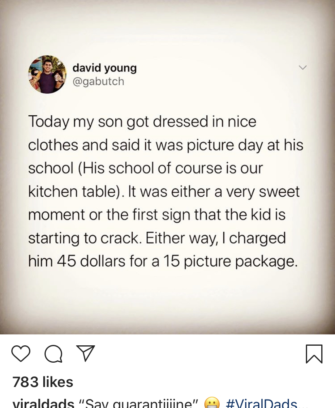Save the post with the bookmark icon
The image size is (335, 408).
point(314,354)
